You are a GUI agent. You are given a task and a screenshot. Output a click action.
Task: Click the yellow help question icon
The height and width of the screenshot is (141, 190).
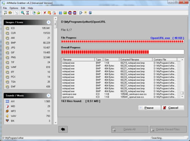tap(85, 13)
